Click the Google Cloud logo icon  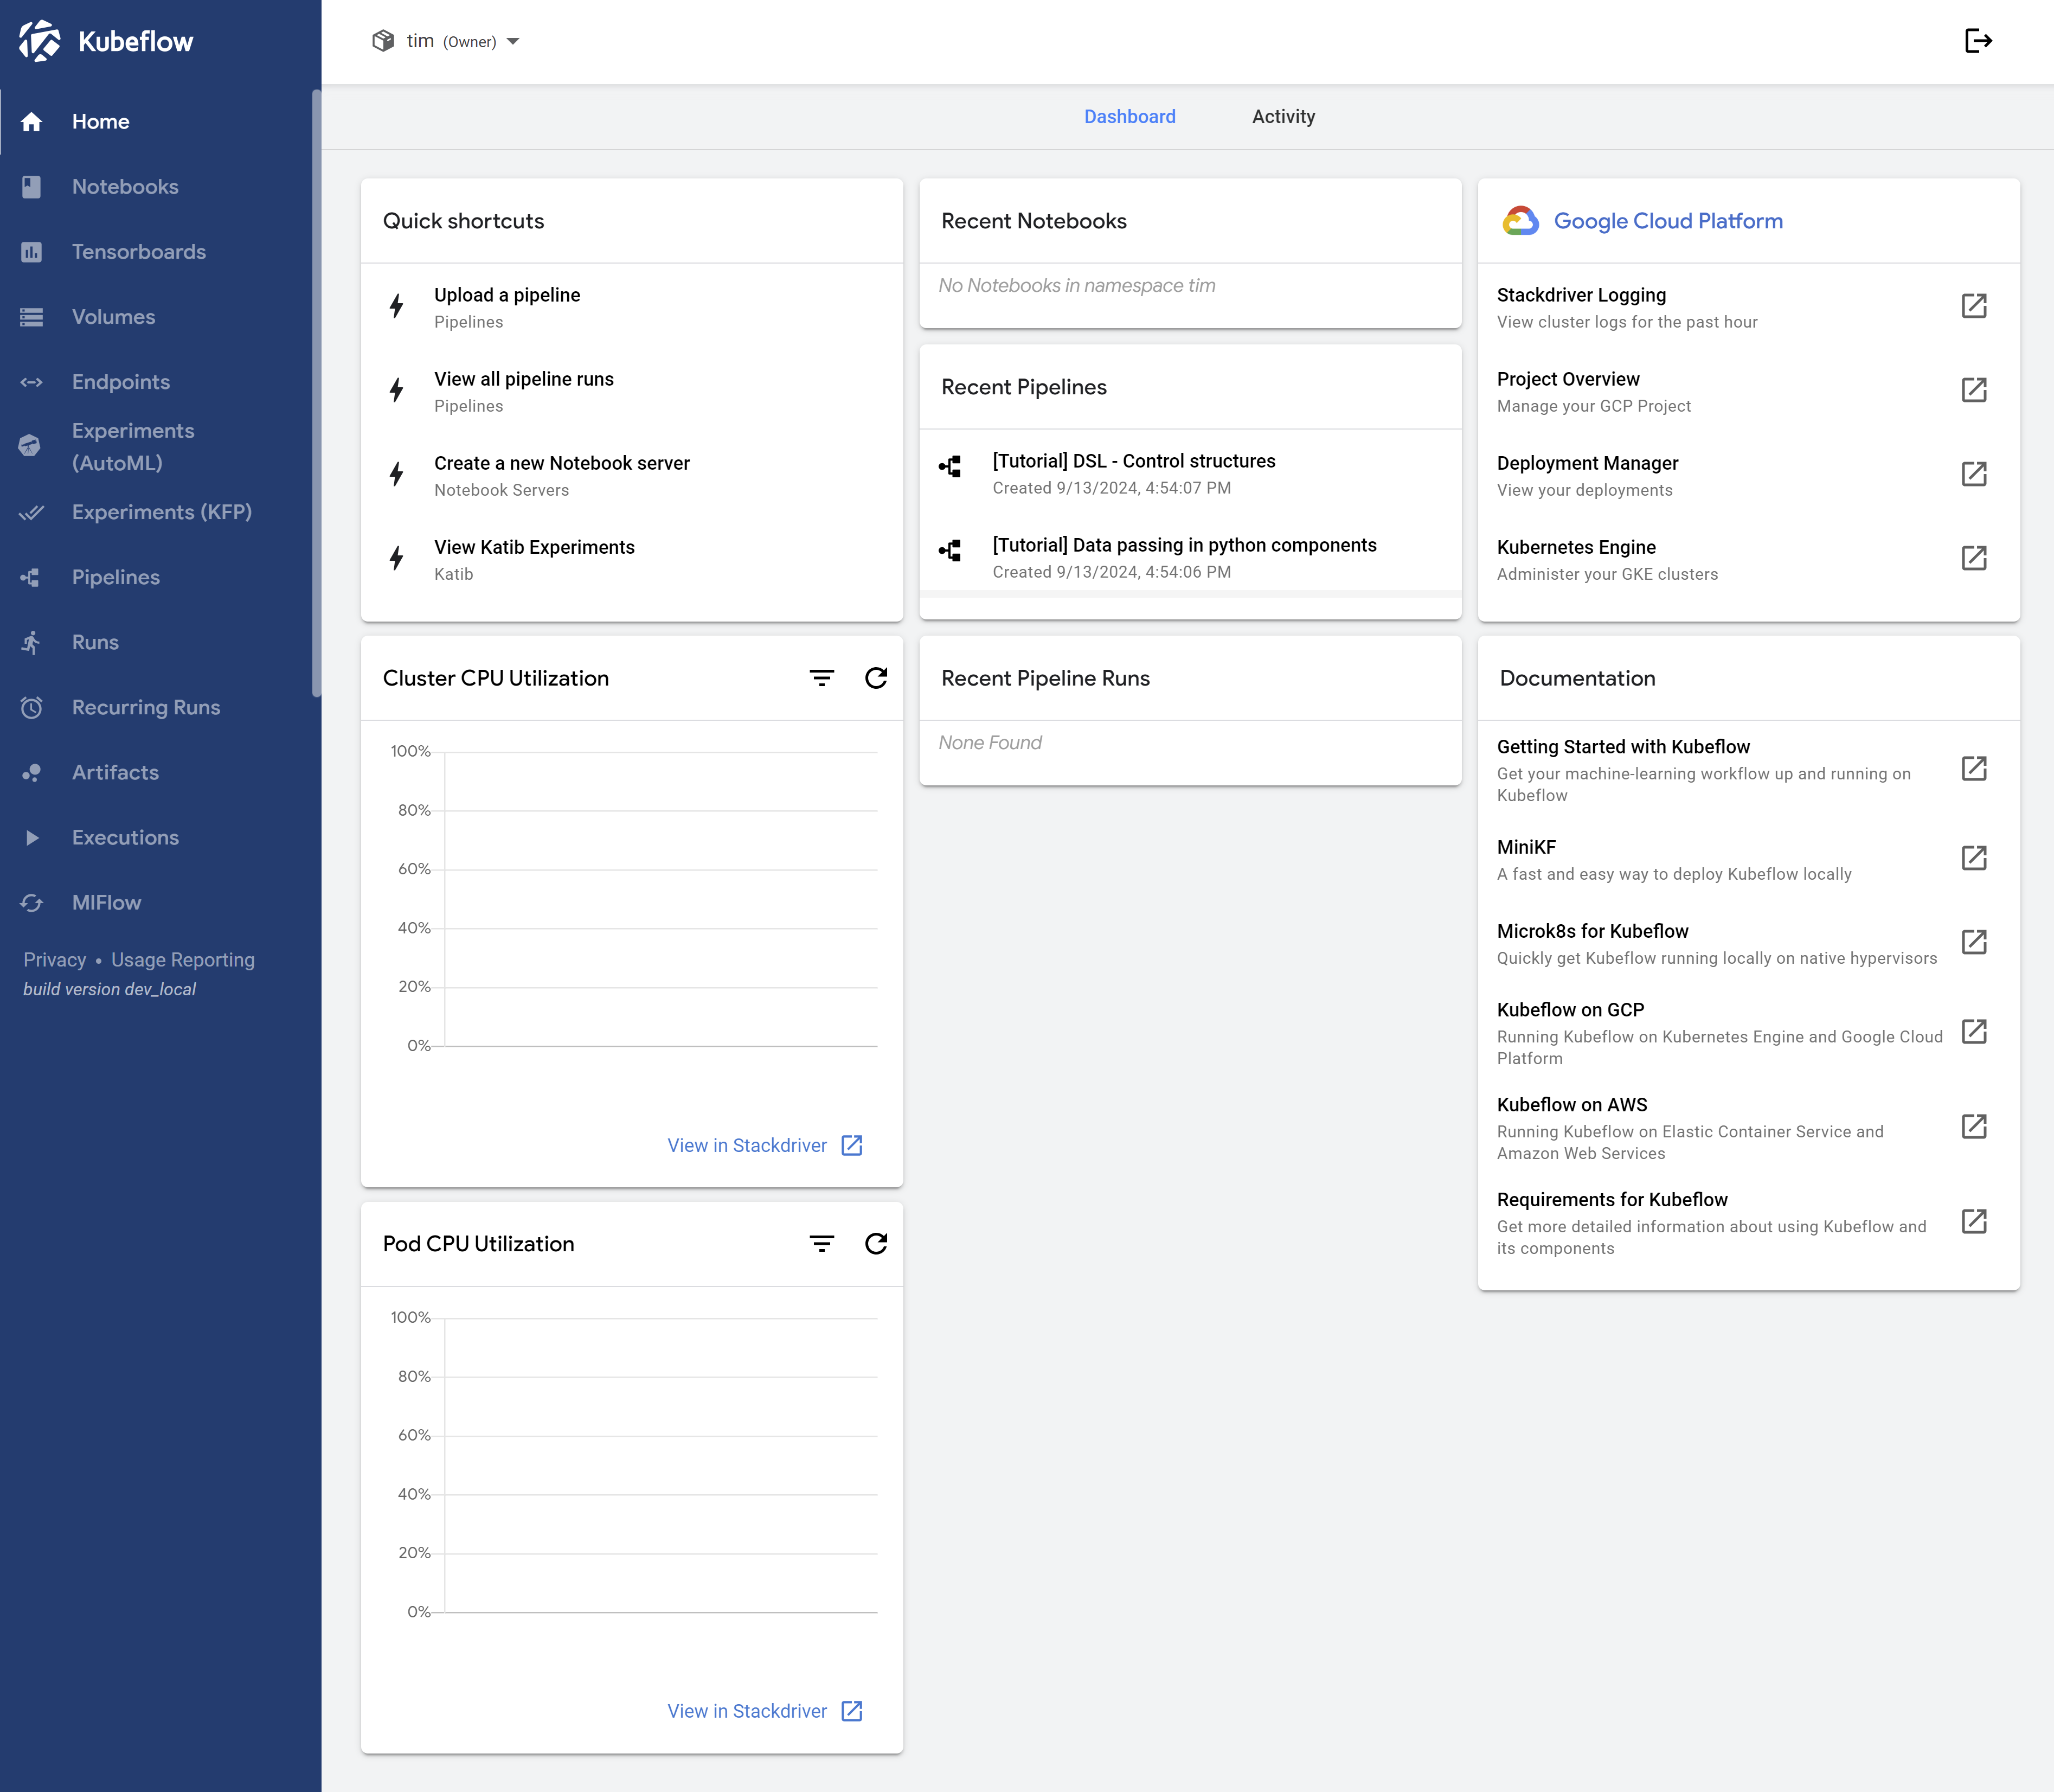pos(1520,221)
